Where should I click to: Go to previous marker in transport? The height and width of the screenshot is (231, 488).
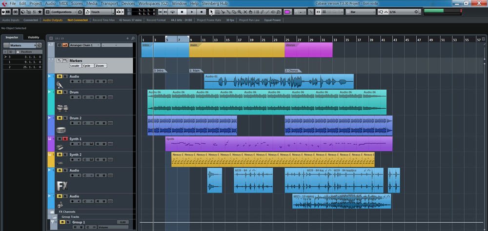(x=160, y=12)
